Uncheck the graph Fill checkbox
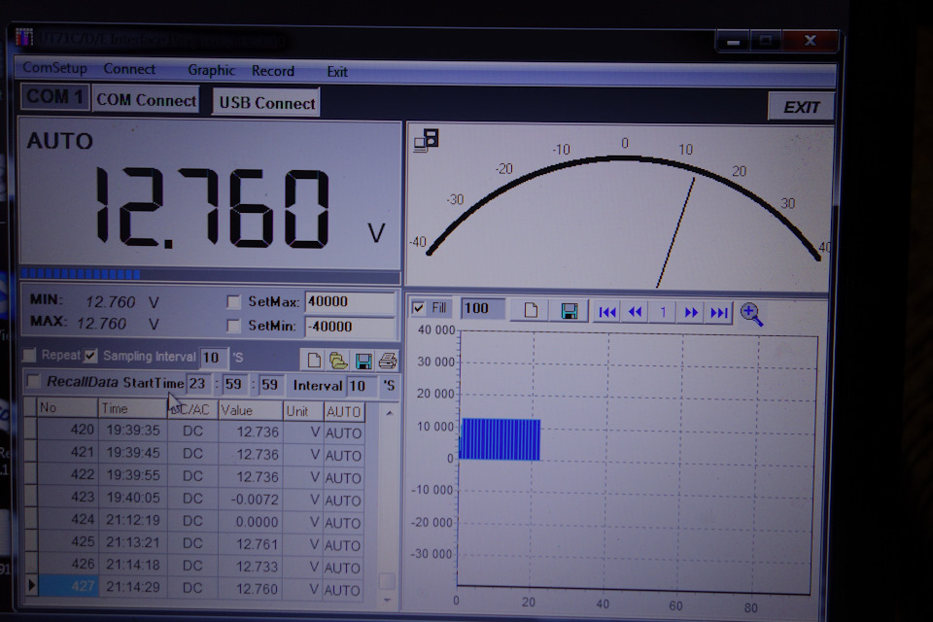The width and height of the screenshot is (933, 622). tap(419, 308)
